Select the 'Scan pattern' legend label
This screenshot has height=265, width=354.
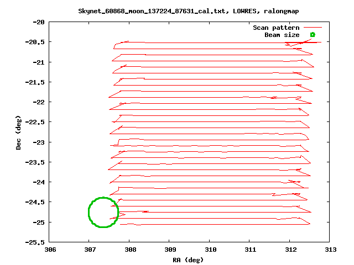(276, 28)
